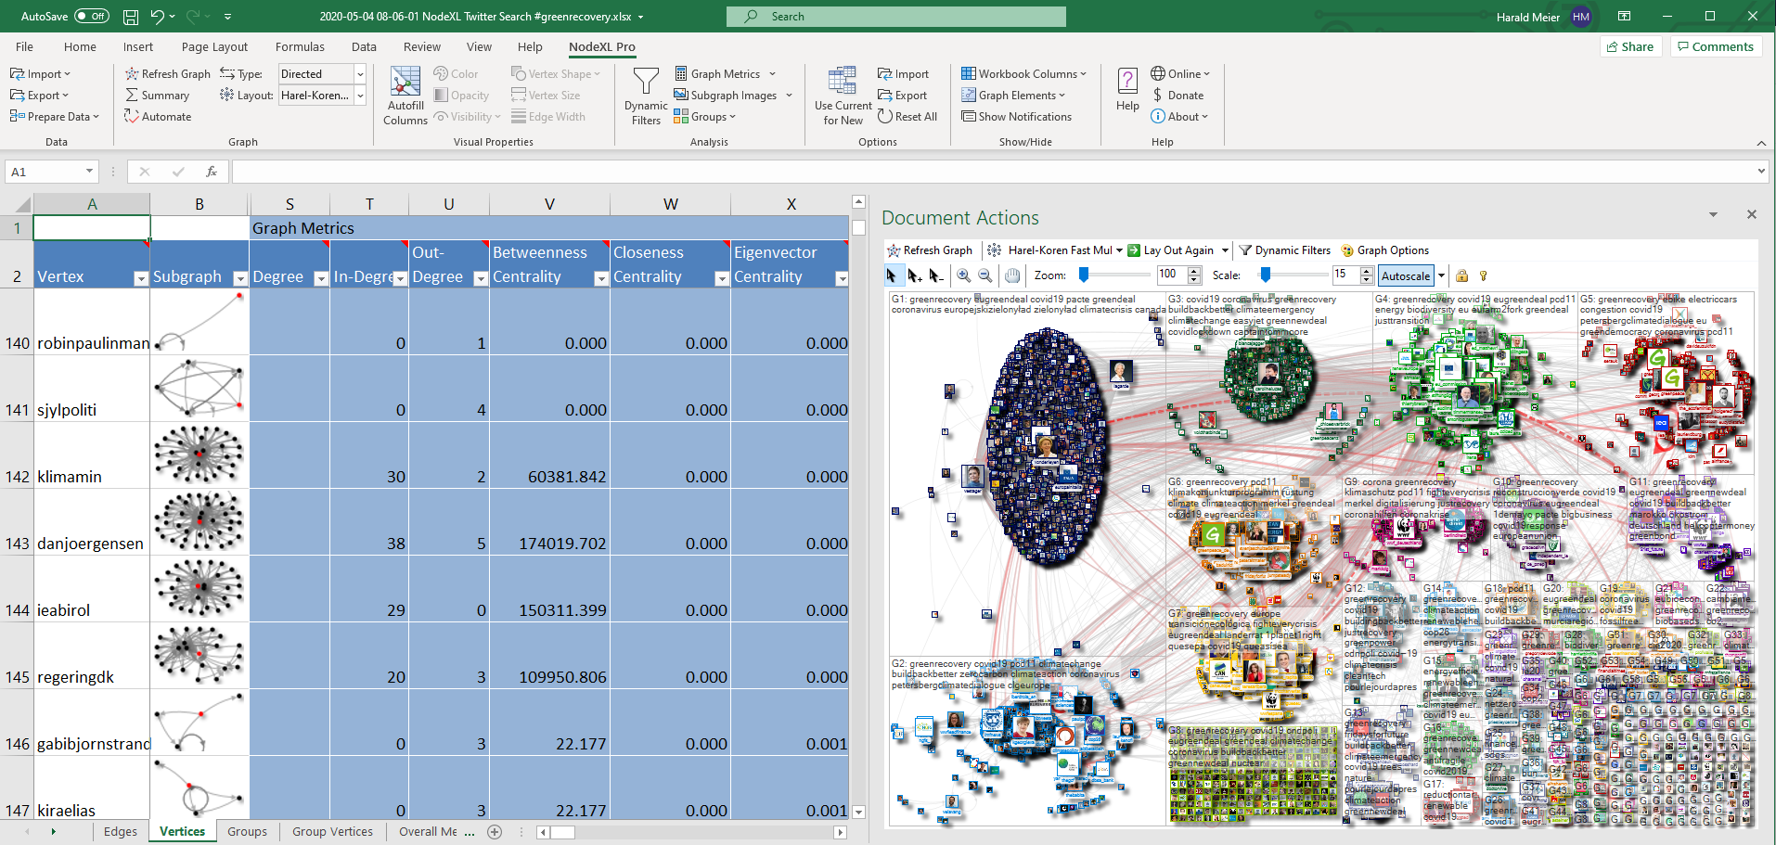Toggle the Autoscale button
This screenshot has height=845, width=1776.
[1406, 275]
